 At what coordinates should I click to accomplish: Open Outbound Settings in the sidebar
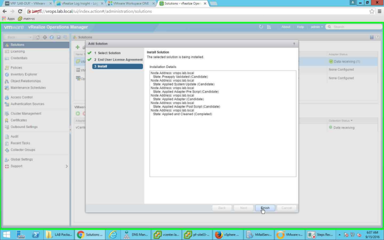[x=24, y=127]
